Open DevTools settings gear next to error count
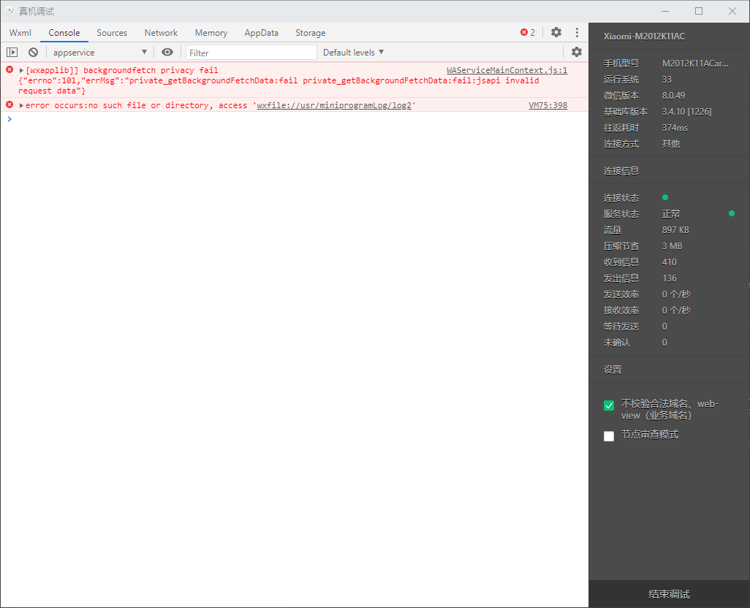The image size is (750, 608). click(x=556, y=32)
